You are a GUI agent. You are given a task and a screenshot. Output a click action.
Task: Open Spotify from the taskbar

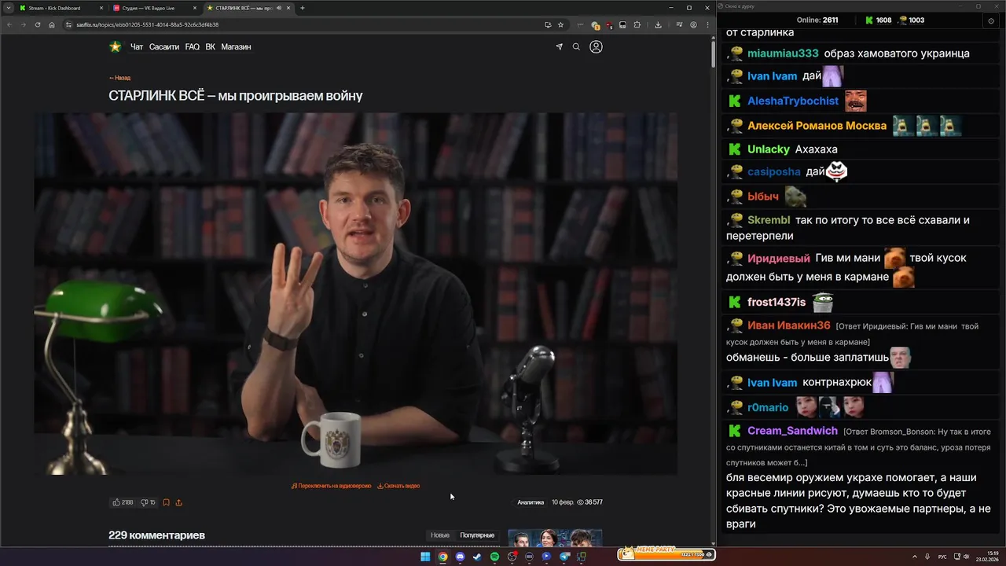point(494,557)
